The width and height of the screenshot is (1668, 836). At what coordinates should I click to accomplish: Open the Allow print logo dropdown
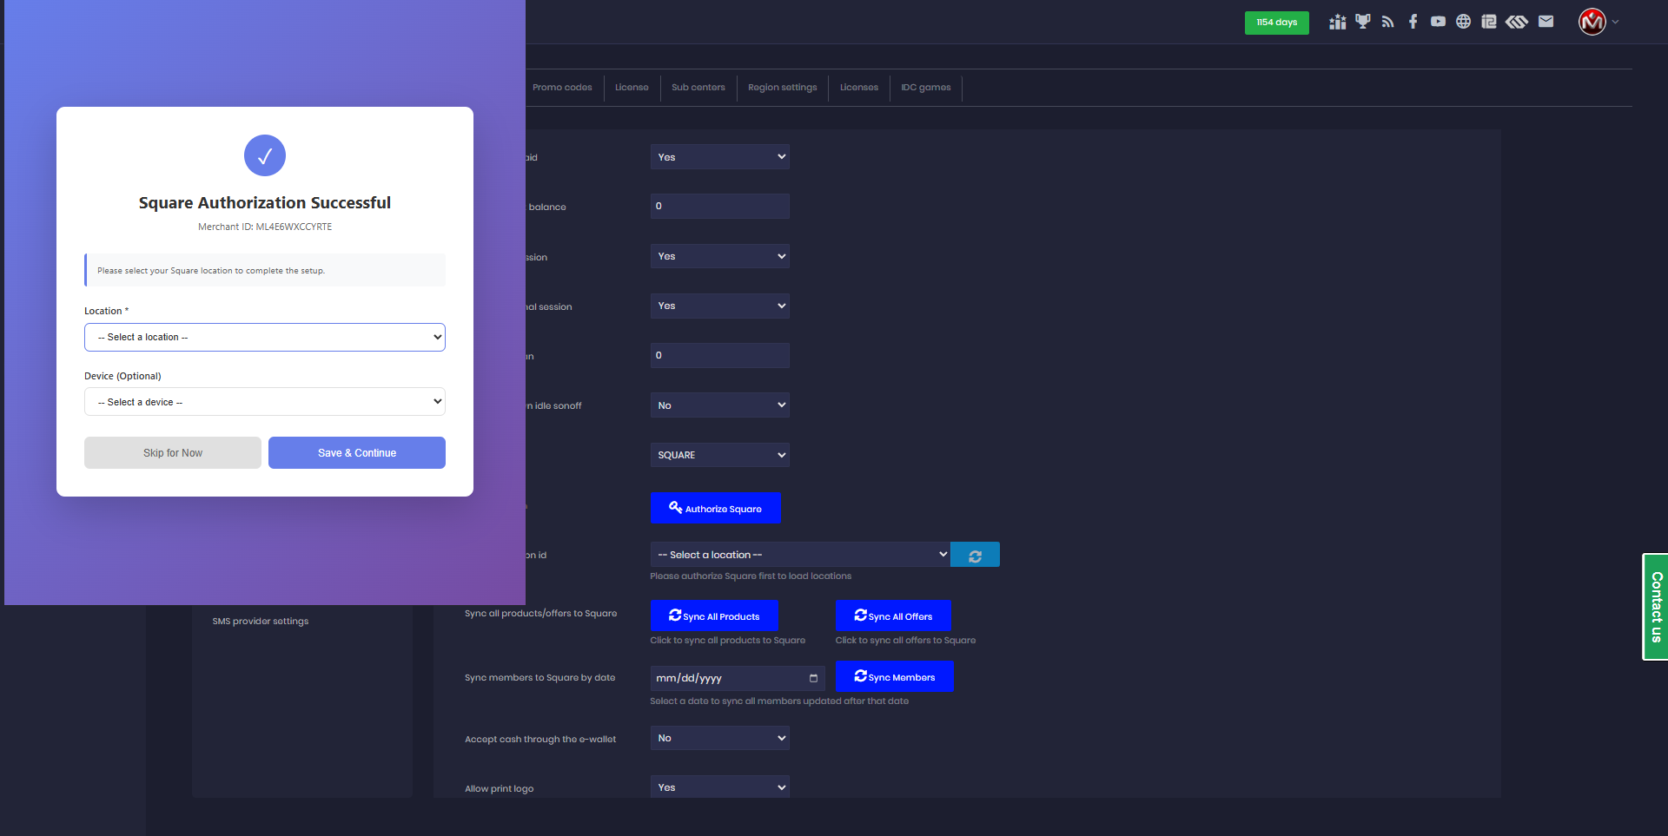tap(720, 787)
